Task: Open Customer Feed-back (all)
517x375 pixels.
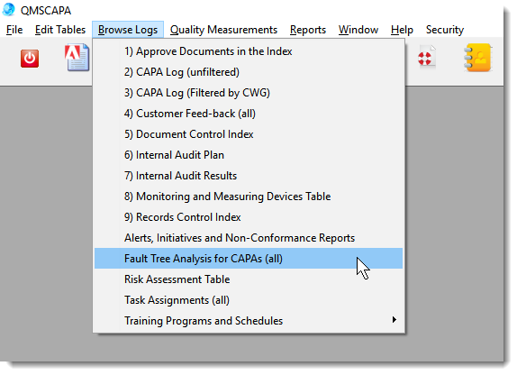Action: 249,114
